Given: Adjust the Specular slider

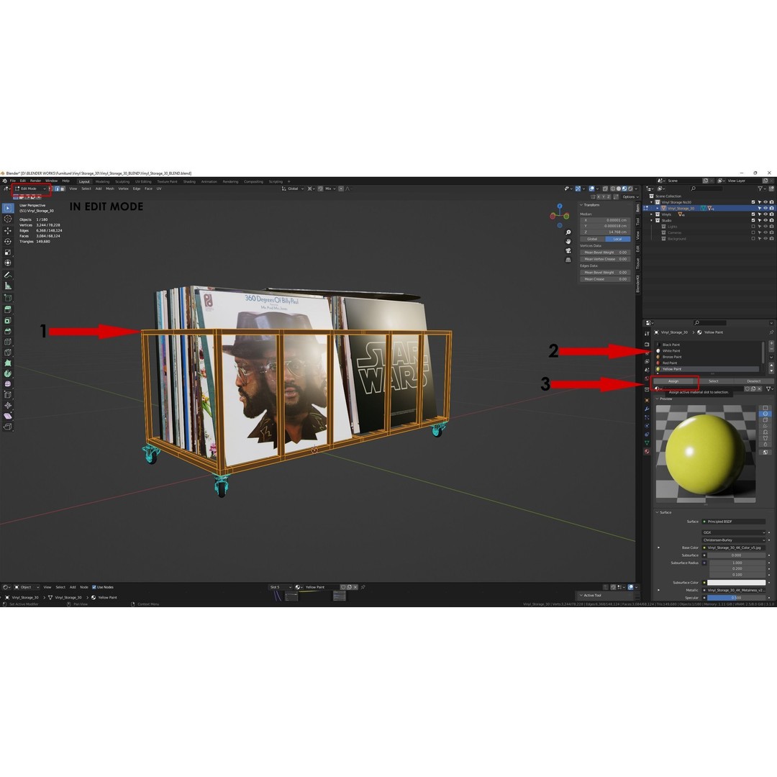Looking at the screenshot, I should tap(737, 598).
